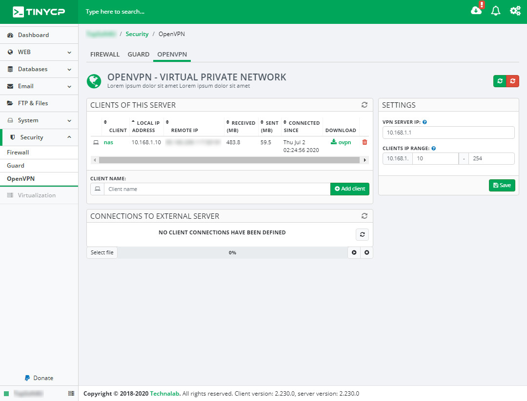Sort clients by Received (MB)
This screenshot has height=401, width=527.
coord(241,126)
